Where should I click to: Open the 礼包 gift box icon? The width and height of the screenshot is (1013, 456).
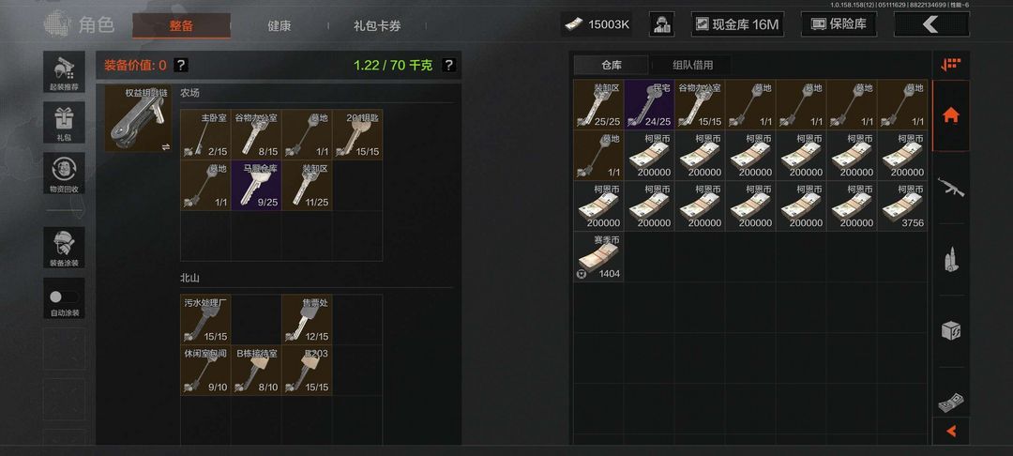pos(64,122)
